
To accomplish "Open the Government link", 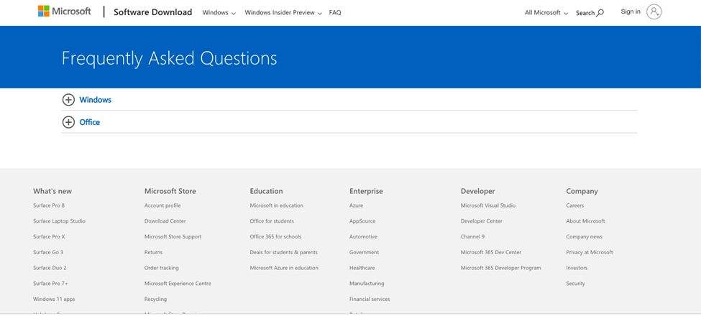I will pyautogui.click(x=364, y=252).
